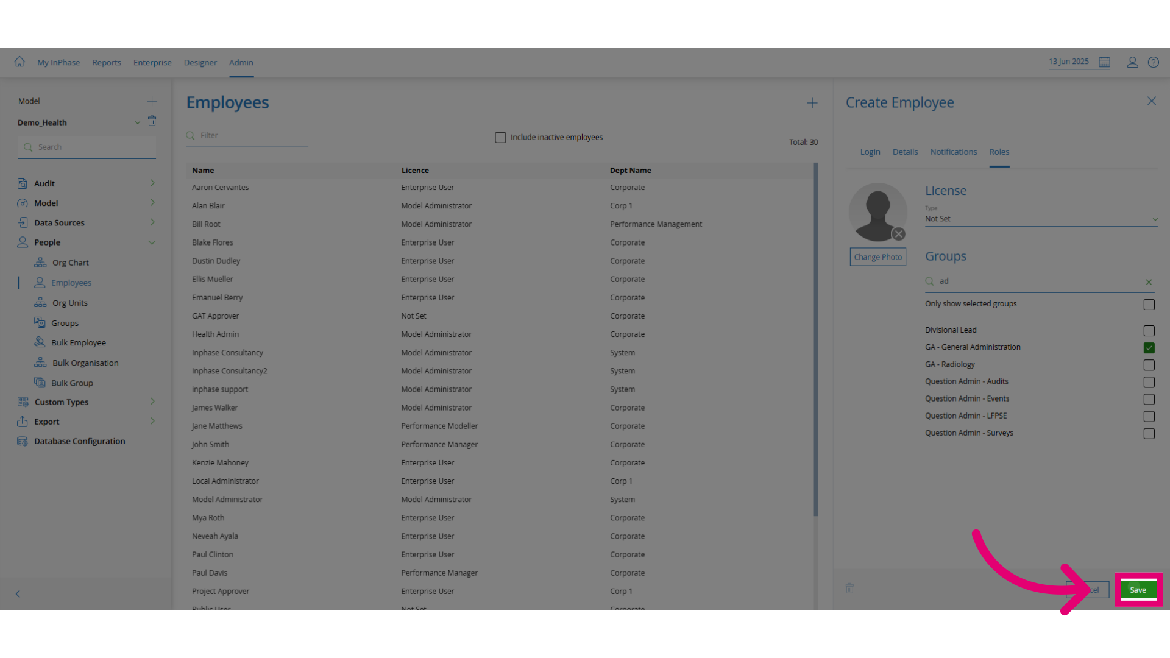Screen dimensions: 1170x658
Task: Click the Audit section icon
Action: coord(23,183)
